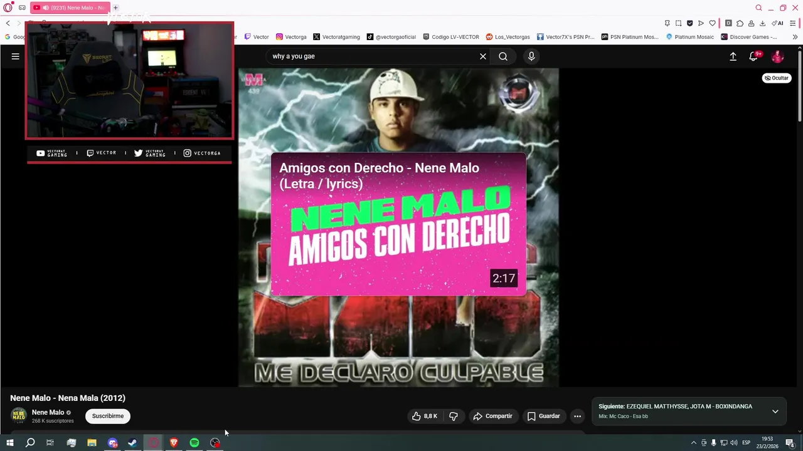Open the YouTube create/upload icon
This screenshot has width=803, height=451.
(x=733, y=56)
